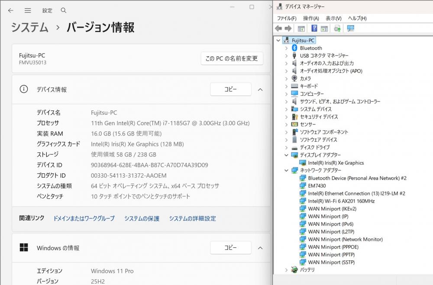Select the EM7430 network adapter
The width and height of the screenshot is (433, 285).
[x=317, y=185]
